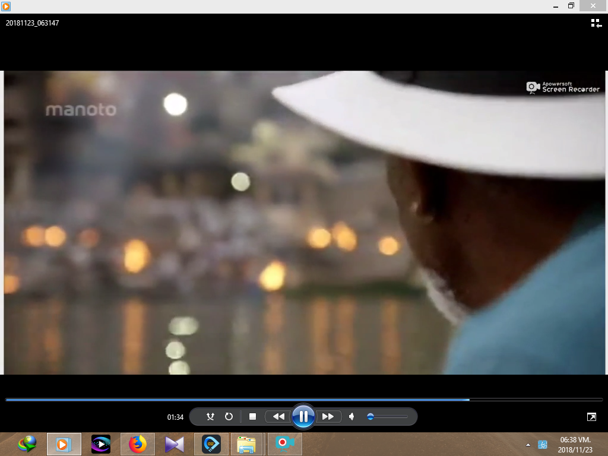Select Windows Media Player taskbar button
This screenshot has height=456, width=608.
point(64,444)
